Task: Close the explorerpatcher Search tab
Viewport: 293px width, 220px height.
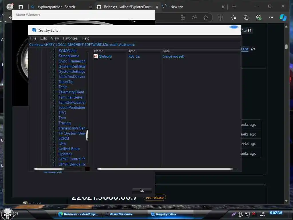Action: [90, 7]
